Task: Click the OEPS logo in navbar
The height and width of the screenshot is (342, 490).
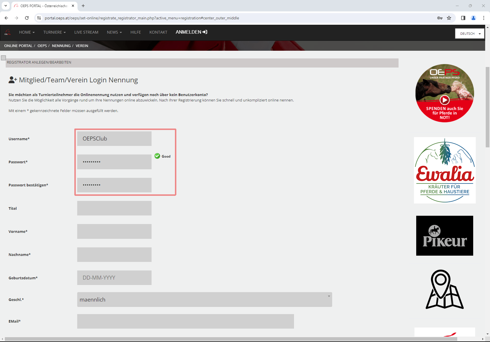Action: (x=8, y=32)
